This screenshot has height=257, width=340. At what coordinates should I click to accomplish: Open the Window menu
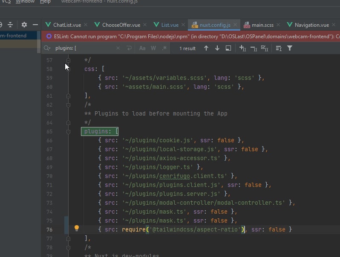(x=25, y=2)
